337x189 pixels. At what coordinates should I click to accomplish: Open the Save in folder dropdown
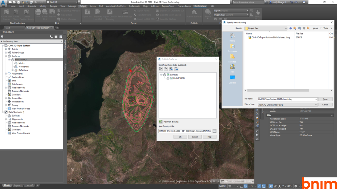point(286,28)
